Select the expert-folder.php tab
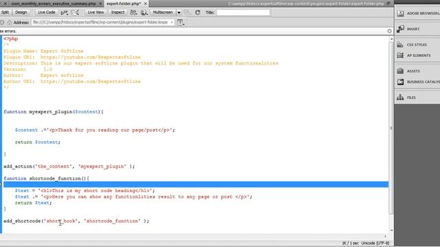Viewport: 440px width, 247px height. coord(124,3)
